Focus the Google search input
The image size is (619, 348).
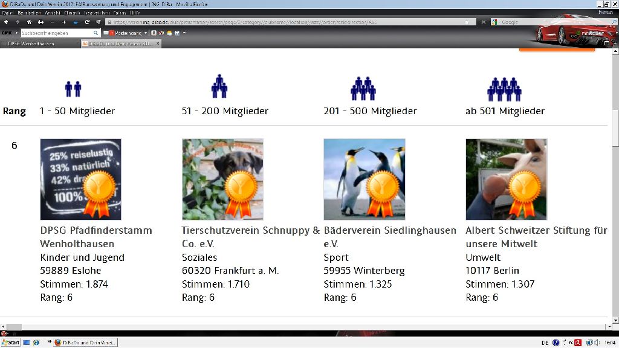[x=555, y=22]
